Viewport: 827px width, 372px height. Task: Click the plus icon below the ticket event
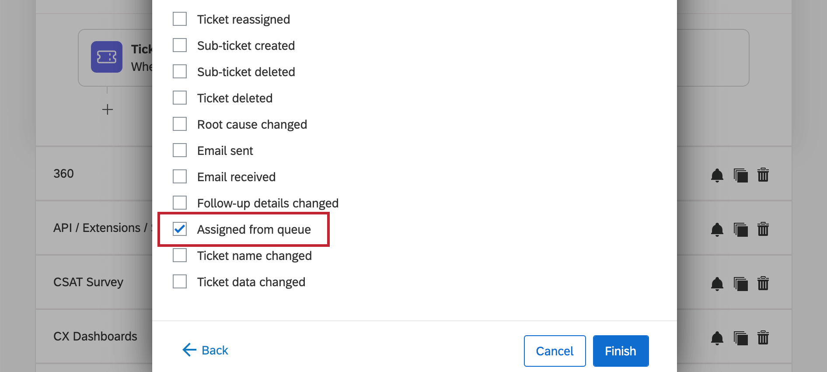108,109
